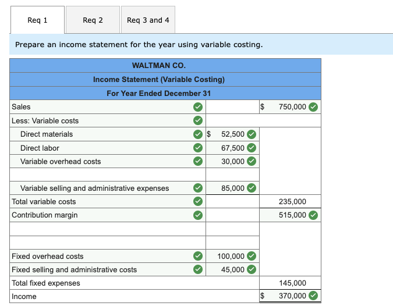This screenshot has width=393, height=306.
Task: Select the Variable overhead costs label cell
Action: pos(108,161)
